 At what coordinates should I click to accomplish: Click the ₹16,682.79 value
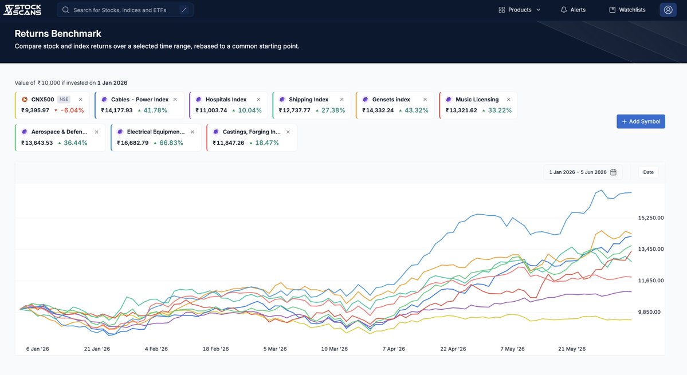click(133, 143)
